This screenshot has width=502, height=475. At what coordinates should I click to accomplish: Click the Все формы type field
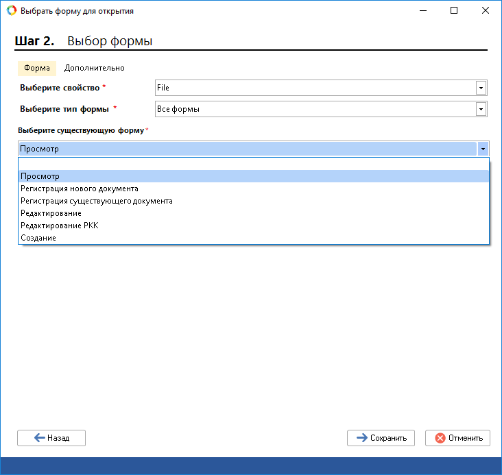point(315,109)
